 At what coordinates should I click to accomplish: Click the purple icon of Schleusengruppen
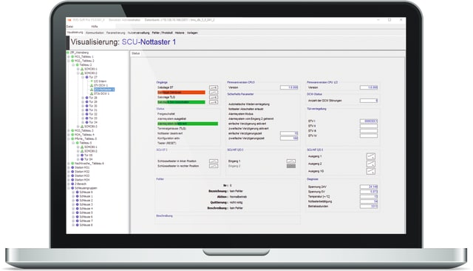(72, 188)
